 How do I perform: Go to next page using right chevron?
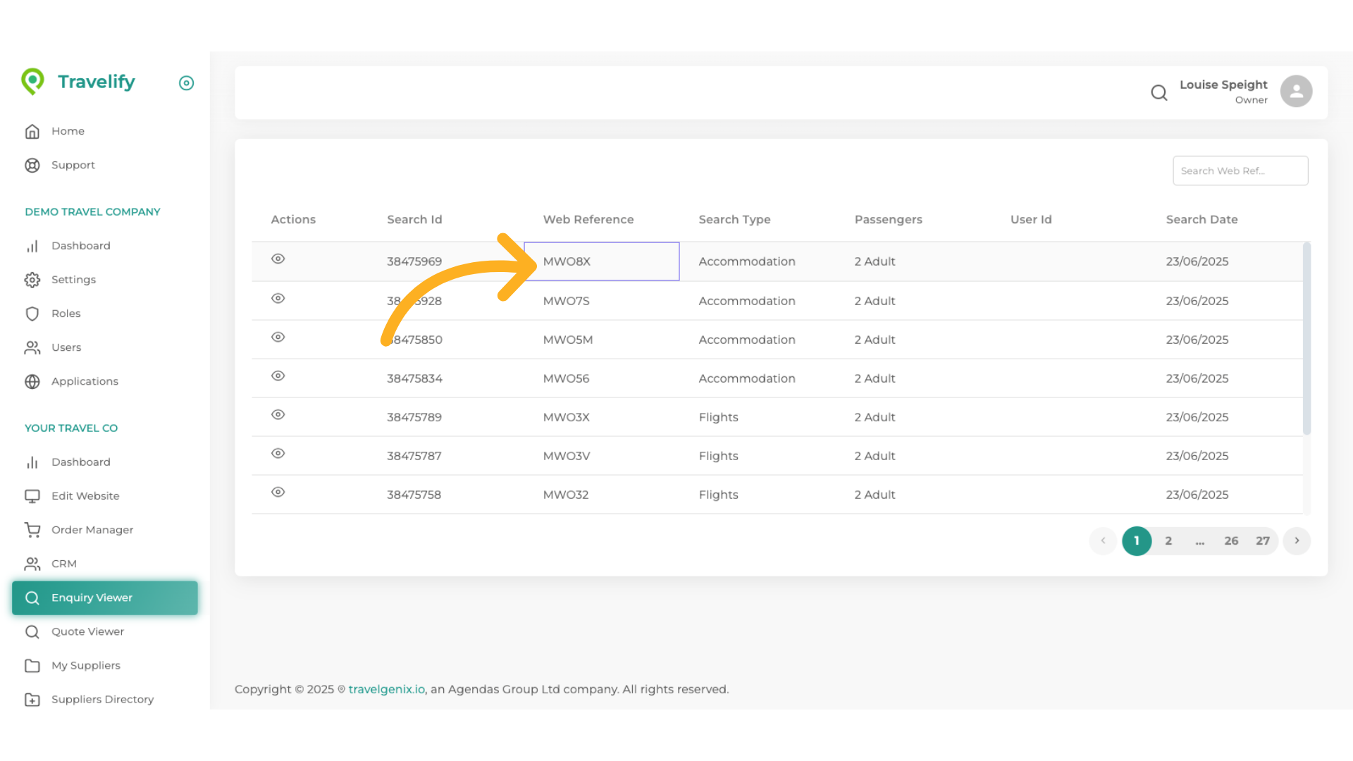tap(1297, 540)
